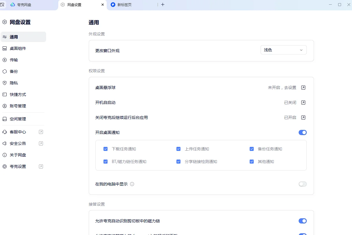Screen dimensions: 352x235
Task: Open 账号管理 settings section
Action: tap(23, 106)
